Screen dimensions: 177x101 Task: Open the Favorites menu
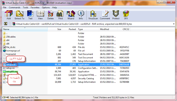tap(35, 7)
